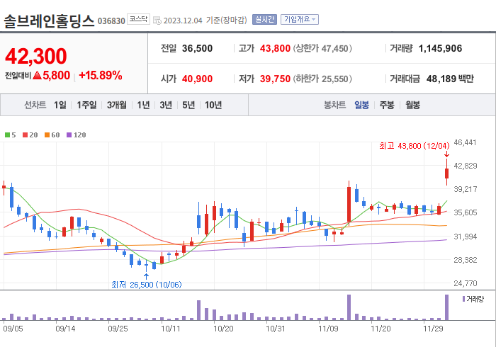496x347 pixels.
Task: Click the 09/05 date axis label
Action: tap(13, 329)
